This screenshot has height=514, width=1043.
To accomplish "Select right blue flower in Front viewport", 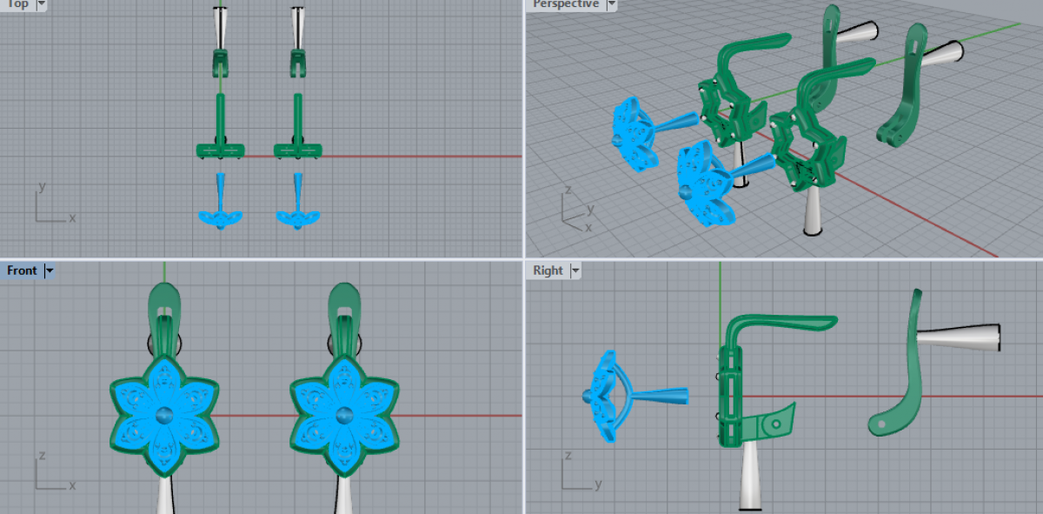I will (345, 416).
